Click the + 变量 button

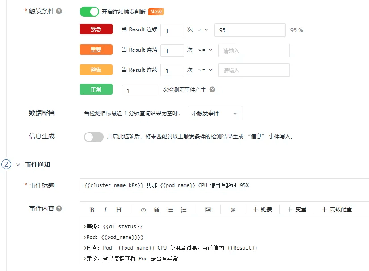(x=297, y=209)
